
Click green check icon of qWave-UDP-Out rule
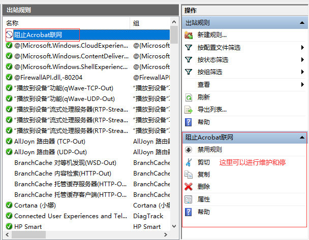coord(9,98)
